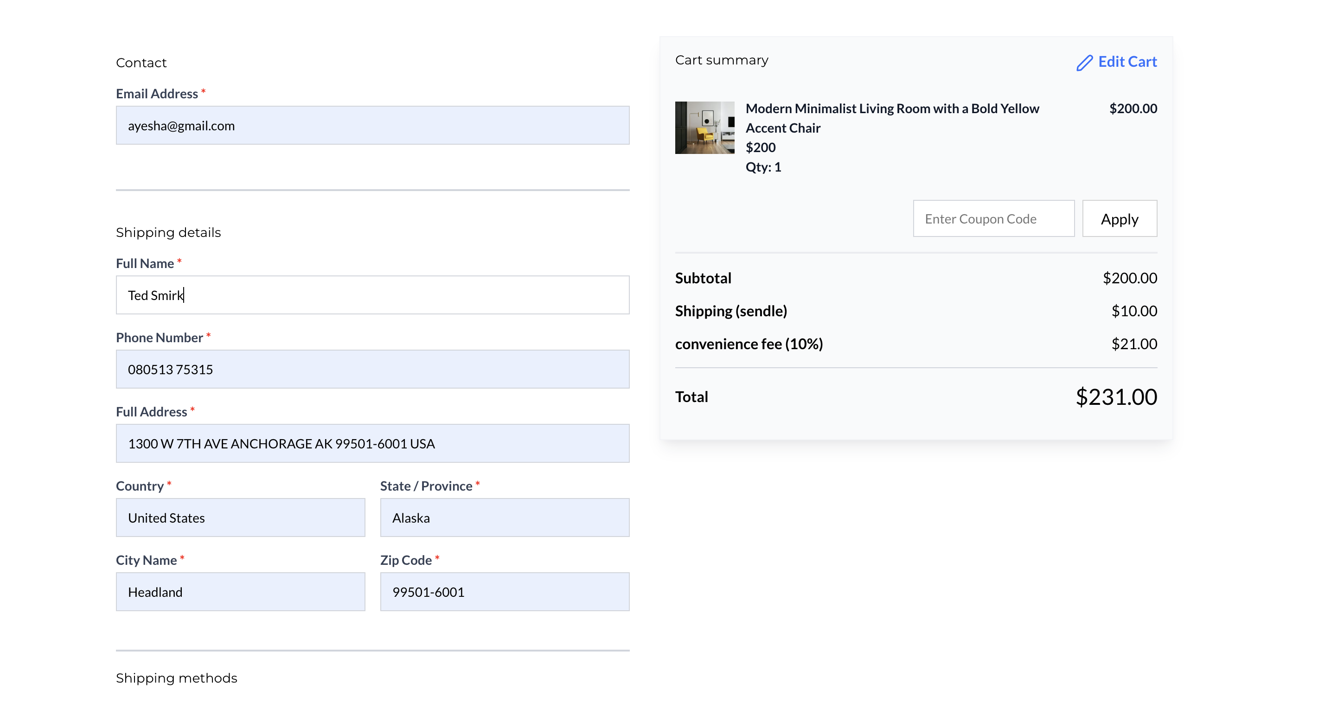Image resolution: width=1344 pixels, height=703 pixels.
Task: Focus the Enter Coupon Code field
Action: [x=993, y=218]
